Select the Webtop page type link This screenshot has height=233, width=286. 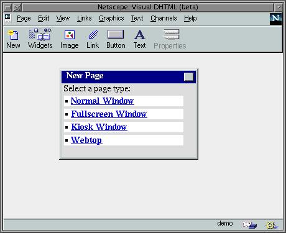pos(86,140)
